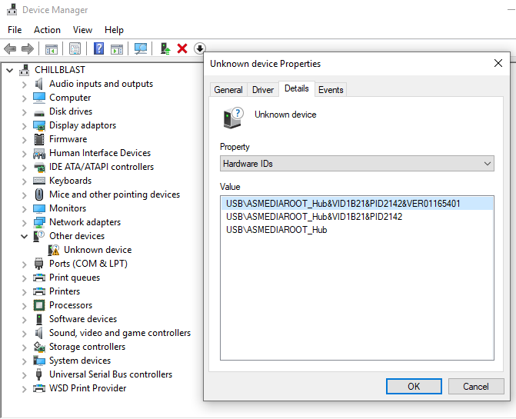The image size is (516, 419).
Task: Click the OK button
Action: tap(414, 386)
